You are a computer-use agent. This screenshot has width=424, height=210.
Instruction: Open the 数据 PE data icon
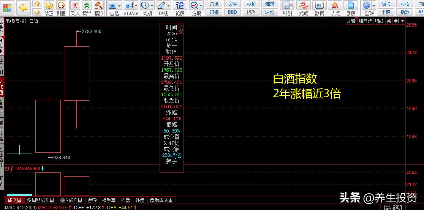(320, 5)
